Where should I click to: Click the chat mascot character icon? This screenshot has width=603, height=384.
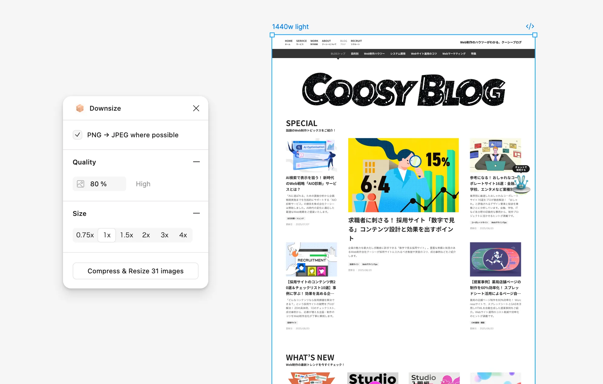[521, 184]
